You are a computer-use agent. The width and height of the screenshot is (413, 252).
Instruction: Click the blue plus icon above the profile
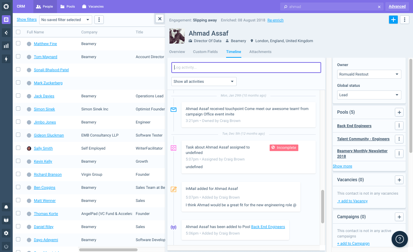click(393, 20)
